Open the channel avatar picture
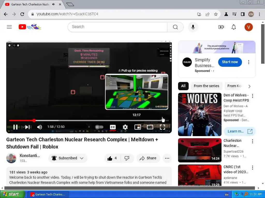The image size is (265, 198). [11, 158]
